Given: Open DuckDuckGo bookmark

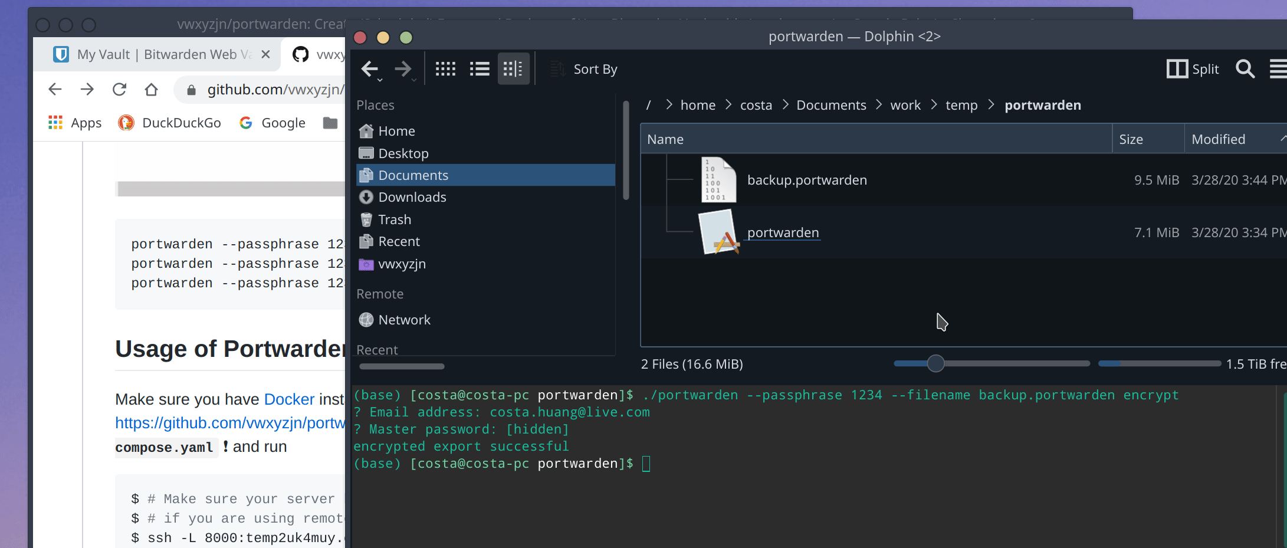Looking at the screenshot, I should (169, 123).
